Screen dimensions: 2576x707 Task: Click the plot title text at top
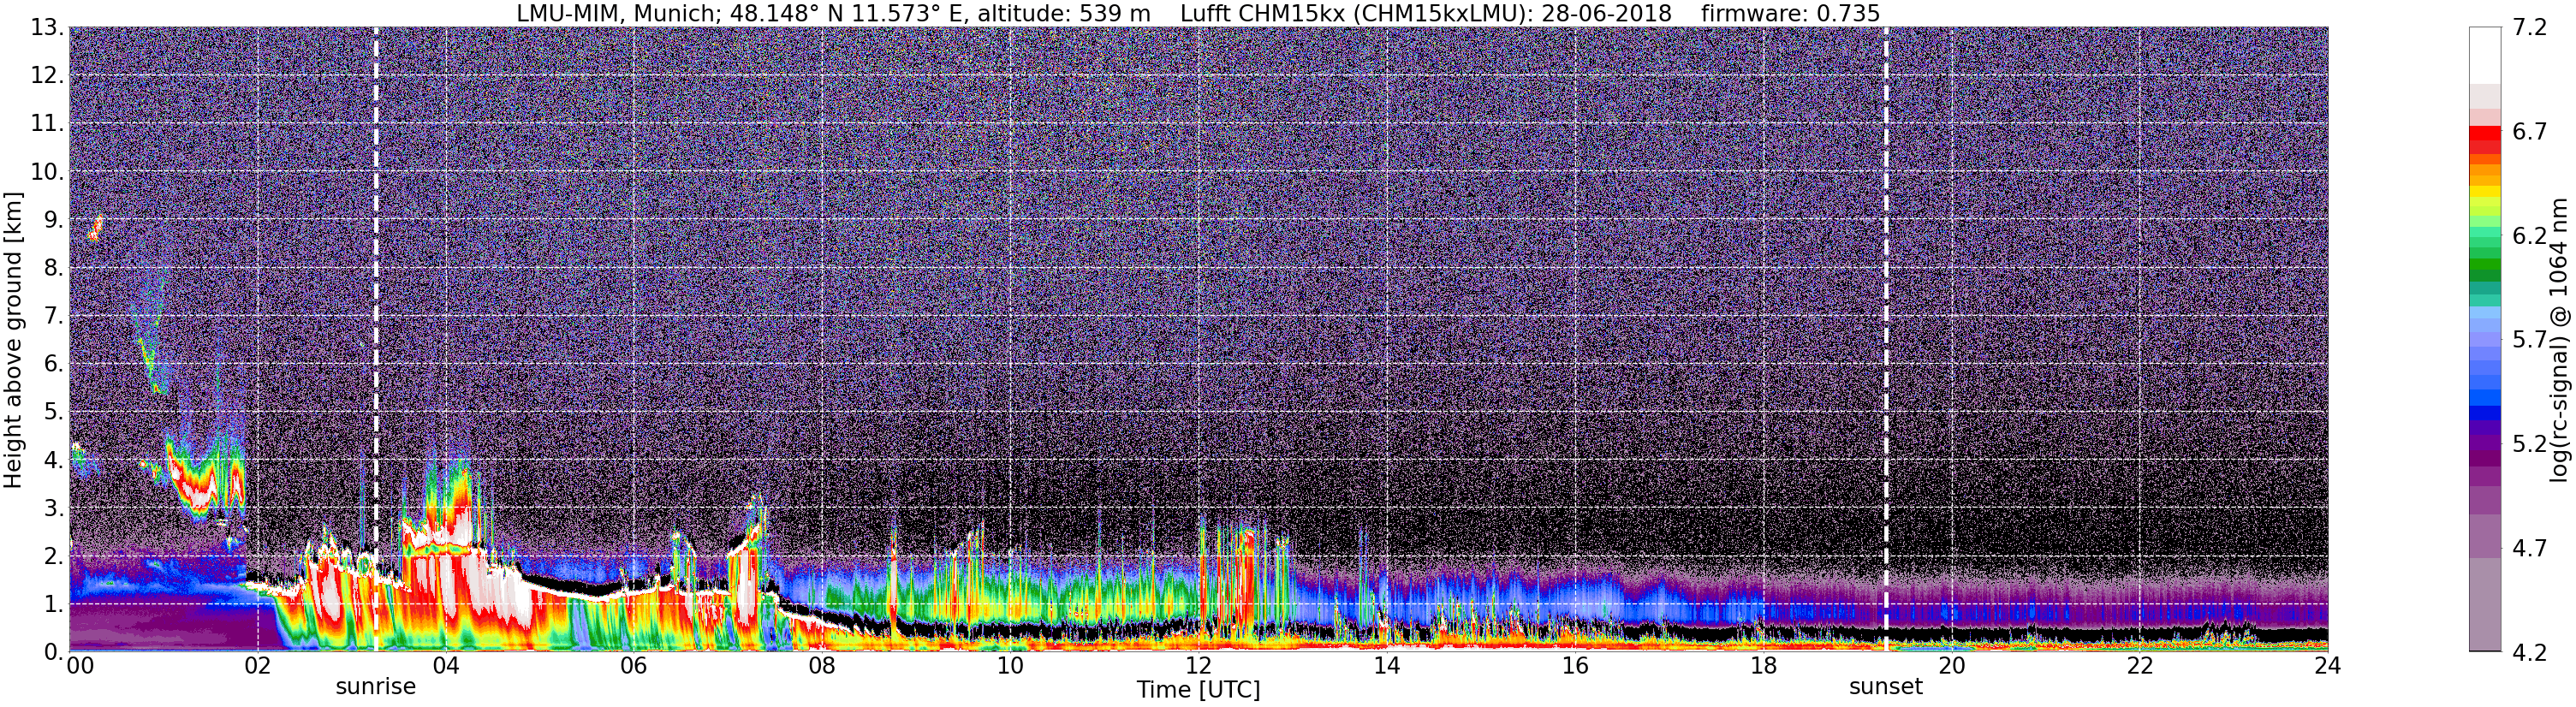[x=1198, y=14]
